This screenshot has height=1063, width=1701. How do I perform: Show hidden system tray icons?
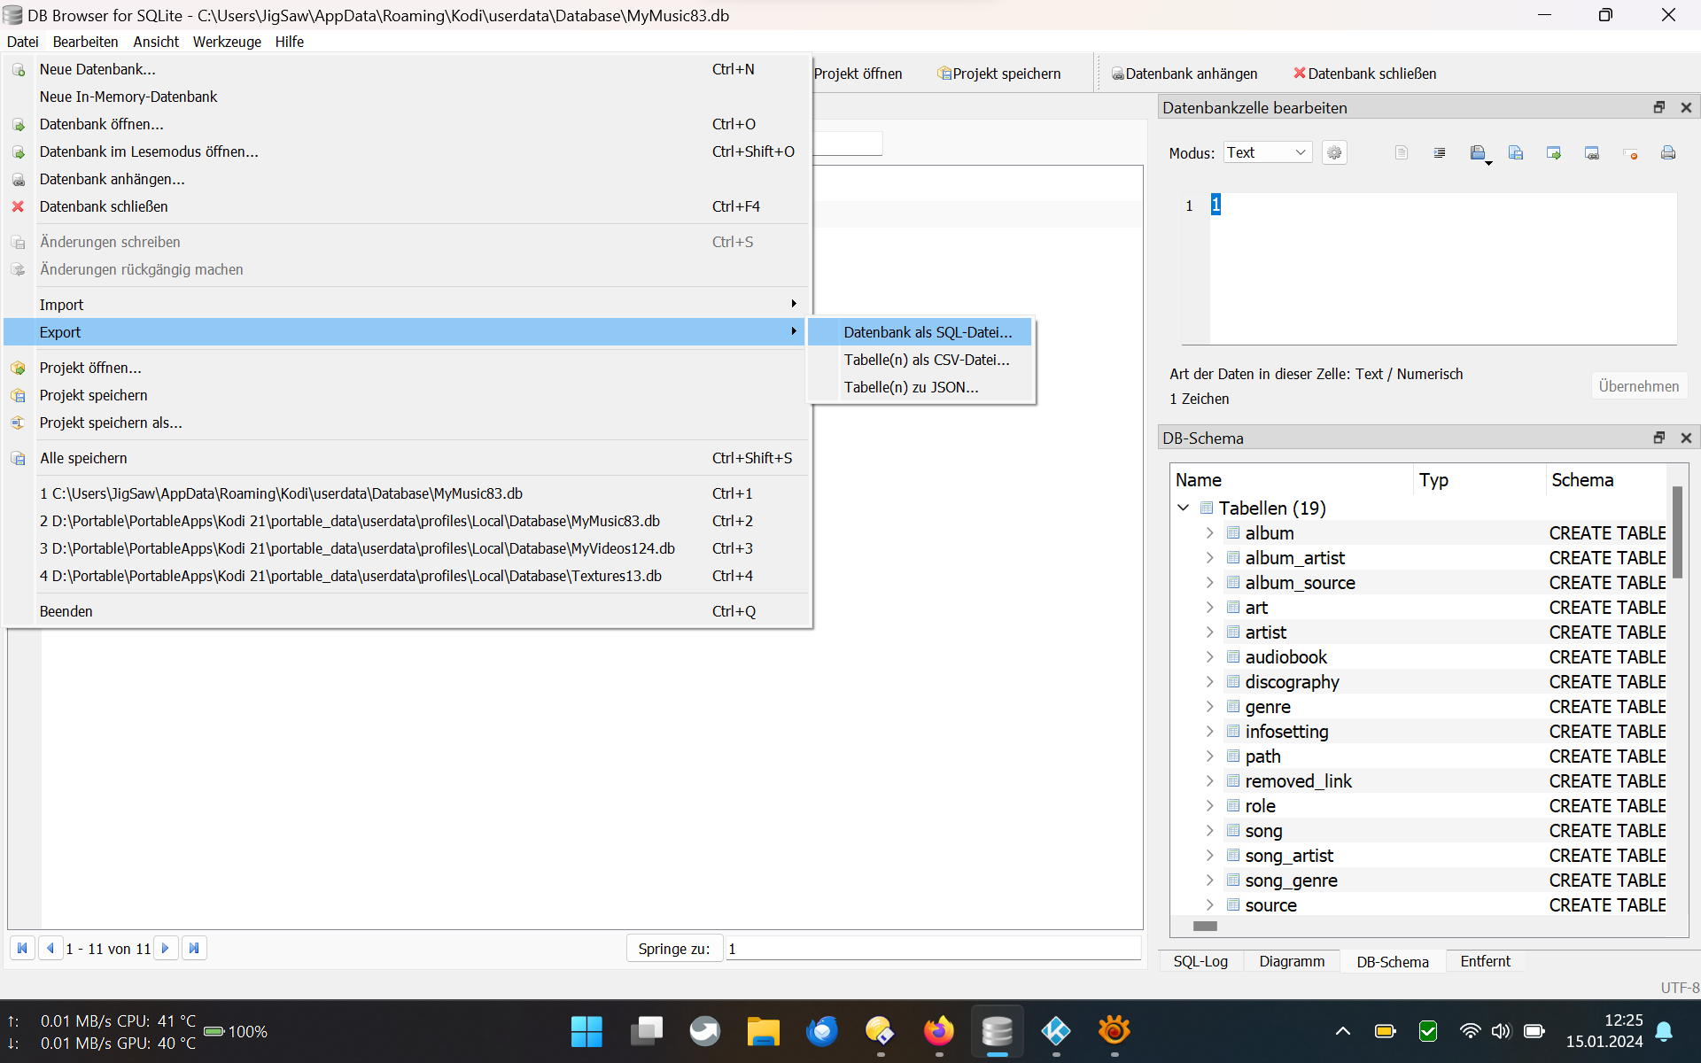click(x=1343, y=1031)
